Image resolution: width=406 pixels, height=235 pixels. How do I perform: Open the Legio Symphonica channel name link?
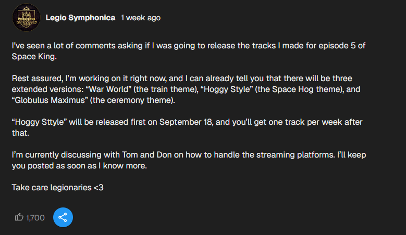[x=81, y=18]
